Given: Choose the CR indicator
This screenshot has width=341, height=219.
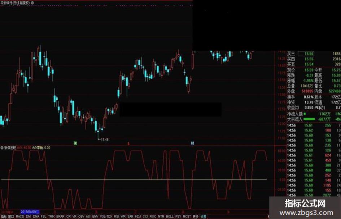Looking at the screenshot, I should click(69, 216).
